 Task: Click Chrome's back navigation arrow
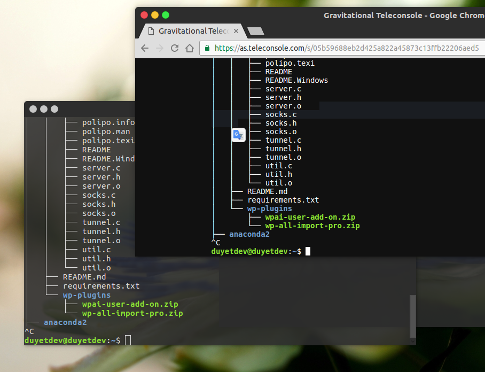click(x=145, y=48)
